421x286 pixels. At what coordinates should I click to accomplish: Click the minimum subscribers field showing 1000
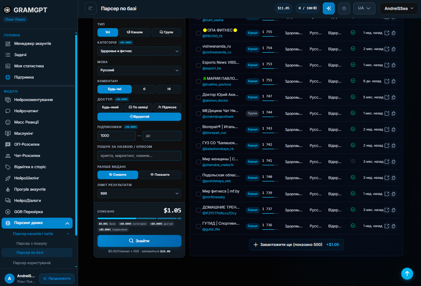pos(116,136)
